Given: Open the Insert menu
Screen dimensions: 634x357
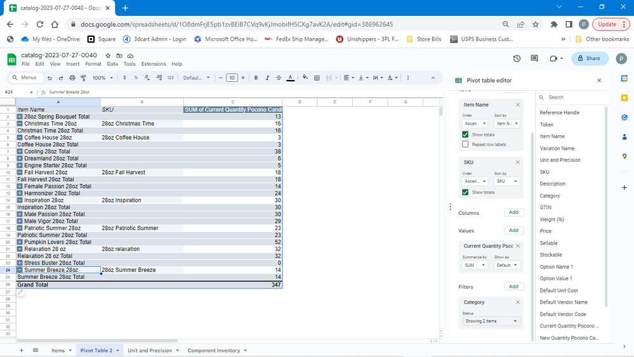Looking at the screenshot, I should tap(73, 64).
